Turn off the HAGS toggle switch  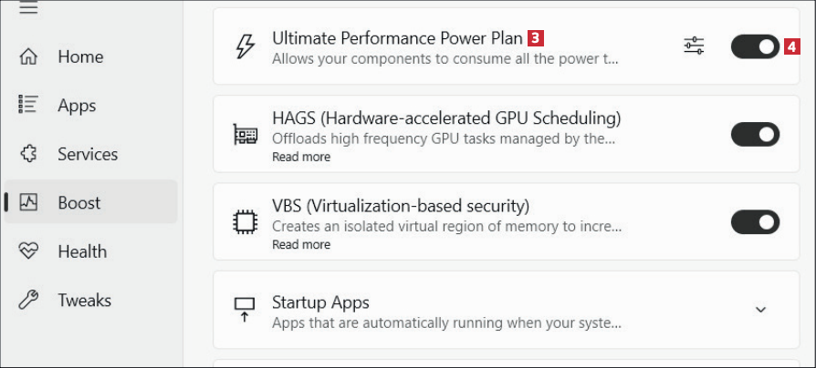(755, 134)
